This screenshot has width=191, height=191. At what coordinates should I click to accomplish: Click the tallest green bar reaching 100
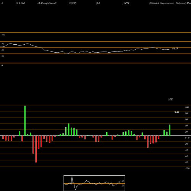click(25, 121)
